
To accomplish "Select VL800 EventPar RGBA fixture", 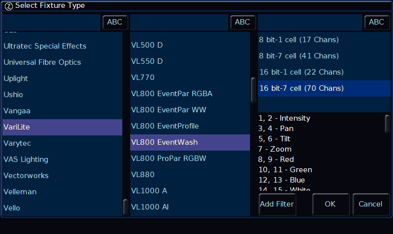I will [190, 94].
